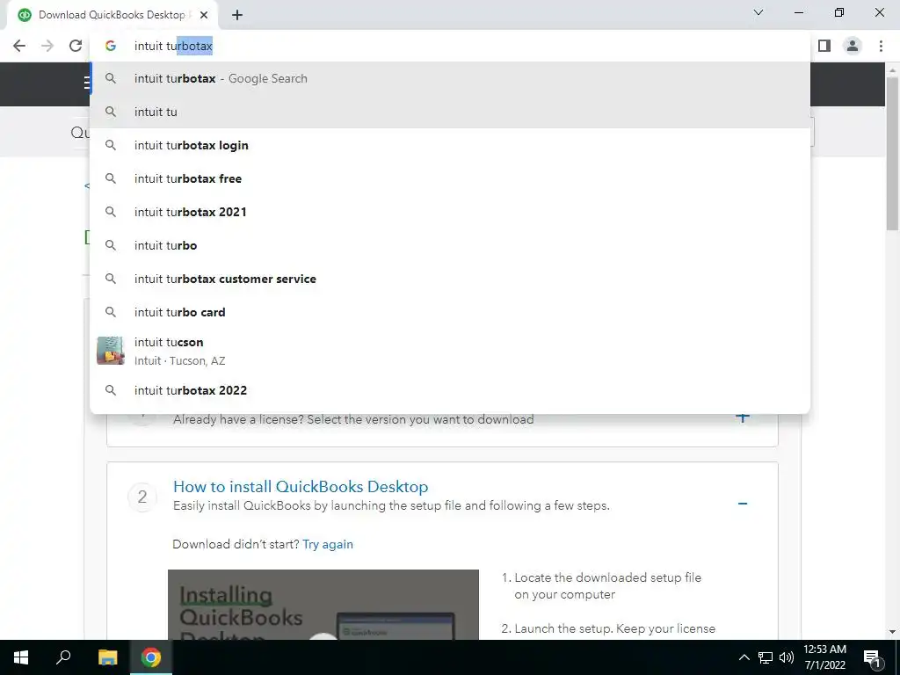Click the 'Try again' download link
The width and height of the screenshot is (900, 675).
point(328,544)
